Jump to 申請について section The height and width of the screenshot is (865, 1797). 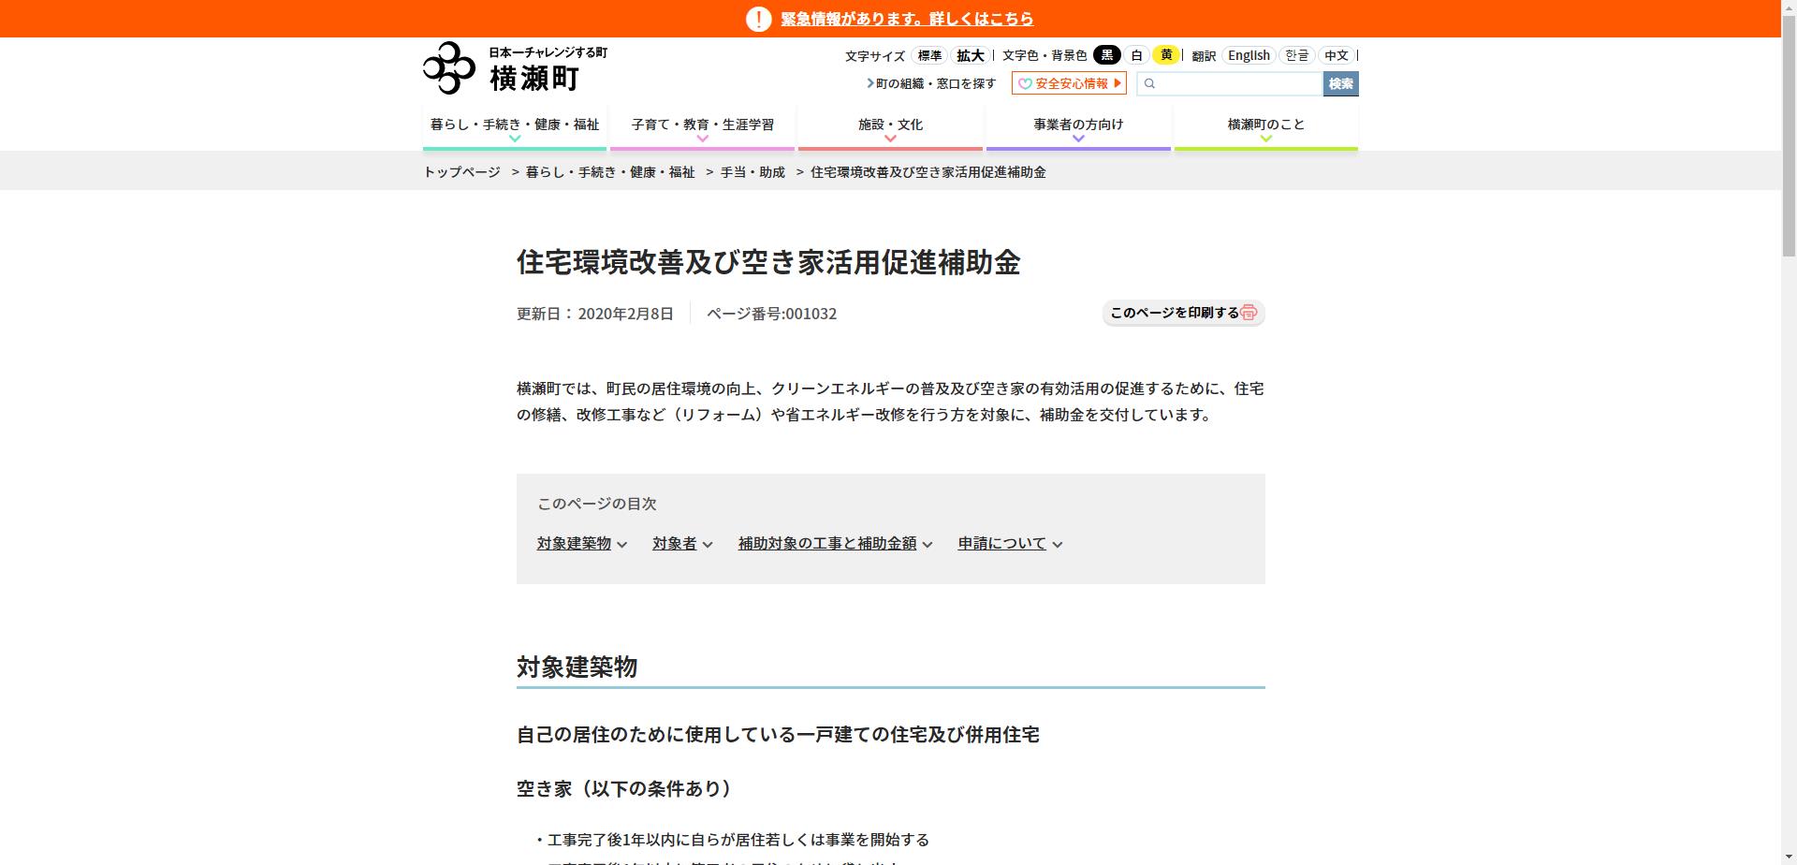1010,543
